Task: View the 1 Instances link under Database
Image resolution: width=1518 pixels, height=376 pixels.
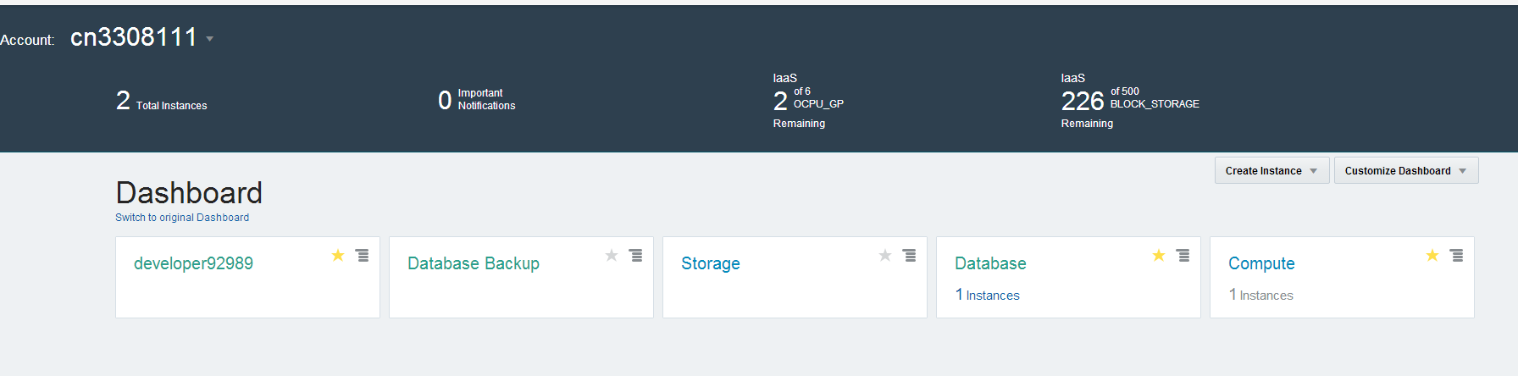Action: pyautogui.click(x=988, y=295)
